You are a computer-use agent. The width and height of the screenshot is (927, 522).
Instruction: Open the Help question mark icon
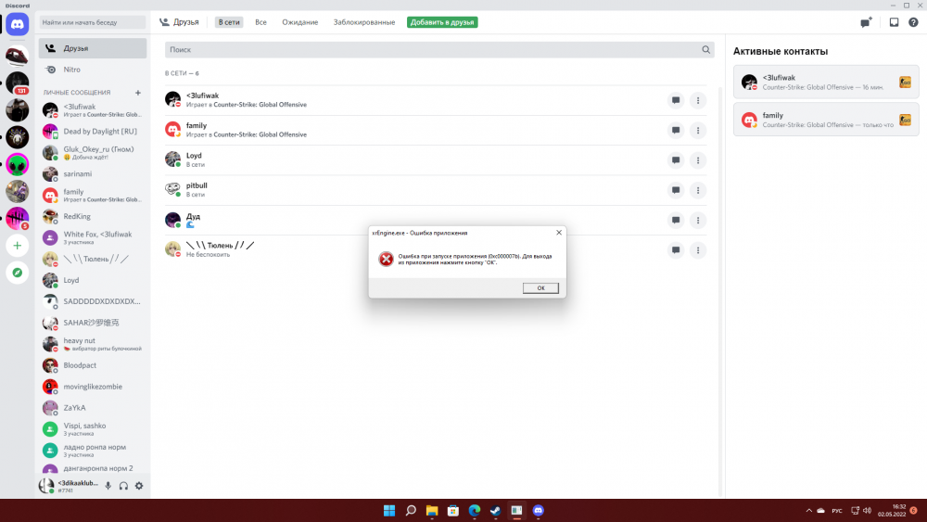(x=912, y=22)
